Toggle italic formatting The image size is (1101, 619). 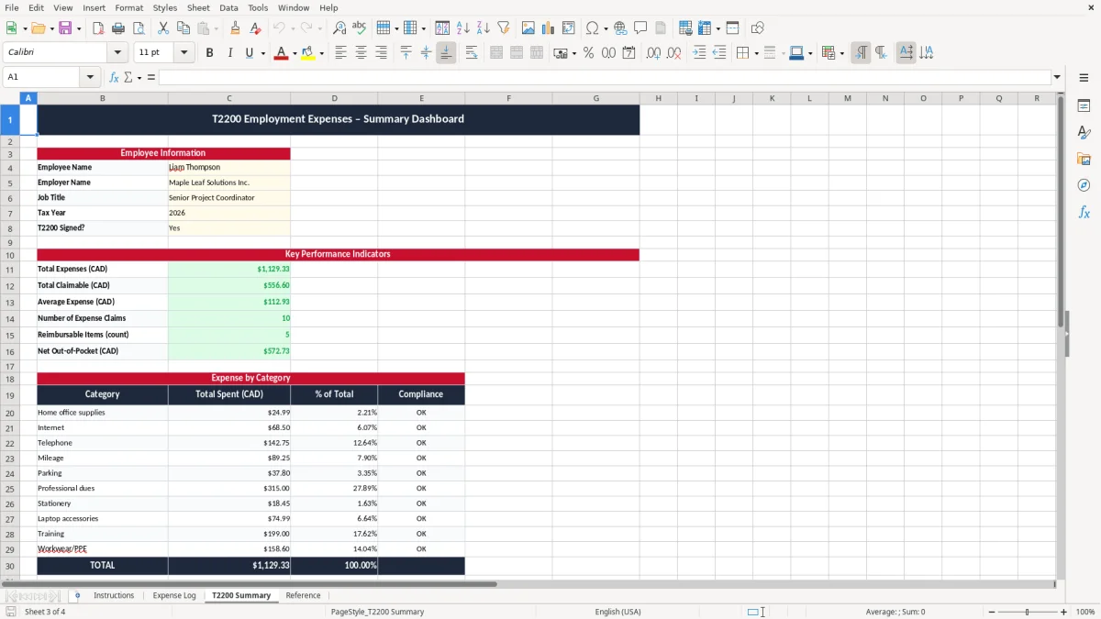coord(229,53)
